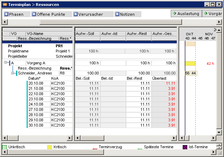Screen dimensions: 224x157
Task: Click the Aufw.-Soll column header
Action: (x=87, y=34)
